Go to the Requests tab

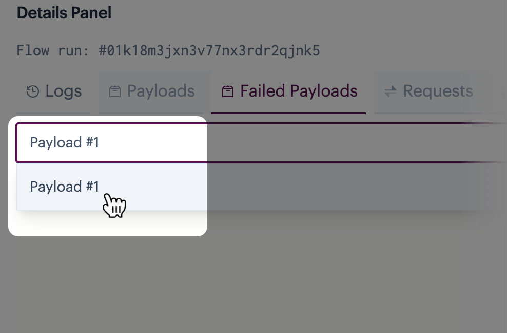[428, 92]
